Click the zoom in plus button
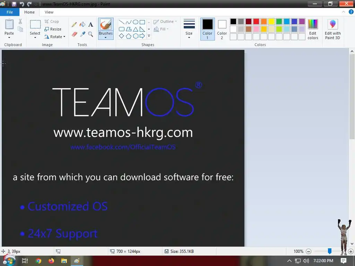 click(351, 251)
